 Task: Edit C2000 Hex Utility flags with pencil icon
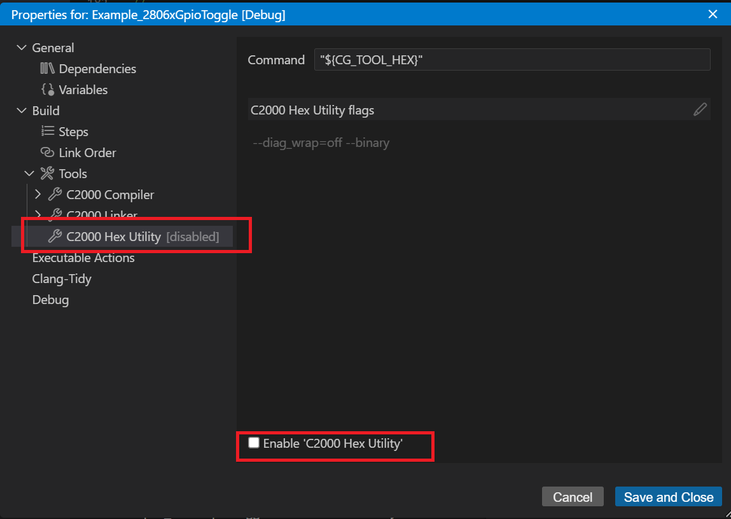tap(700, 109)
